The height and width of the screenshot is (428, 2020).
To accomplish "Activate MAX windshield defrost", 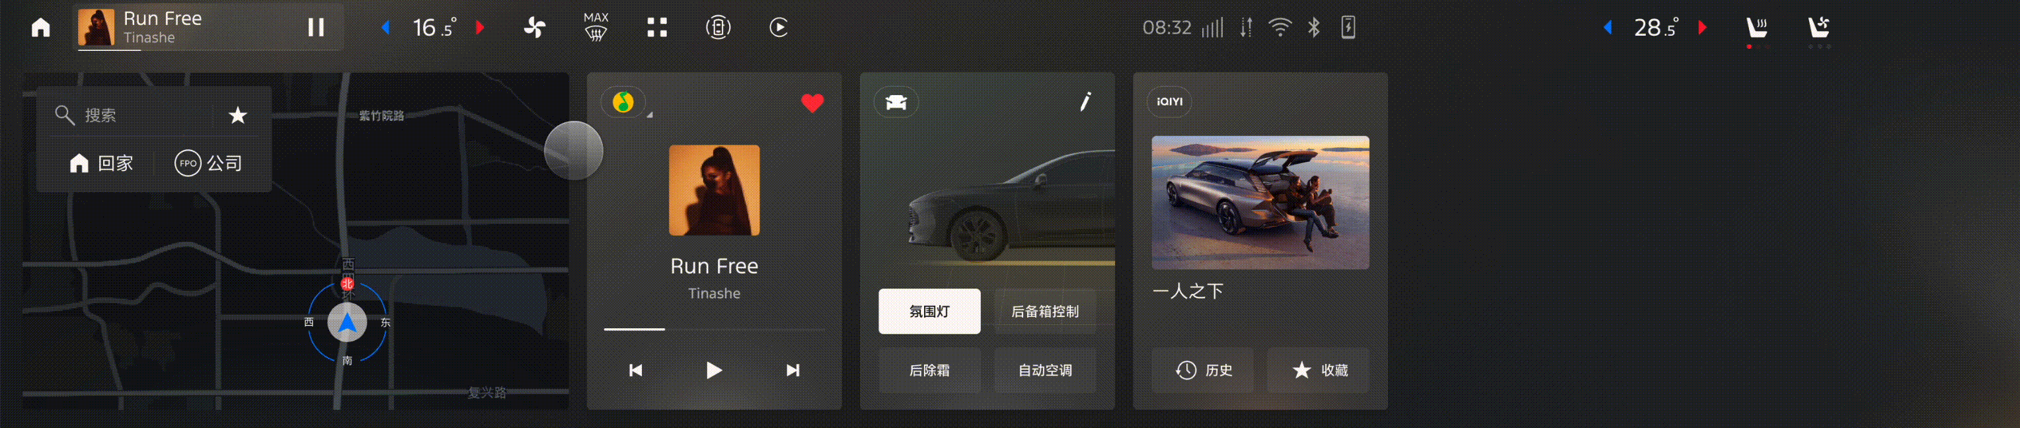I will click(596, 28).
